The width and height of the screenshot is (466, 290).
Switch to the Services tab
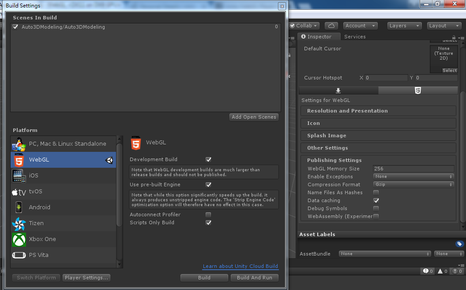[355, 37]
